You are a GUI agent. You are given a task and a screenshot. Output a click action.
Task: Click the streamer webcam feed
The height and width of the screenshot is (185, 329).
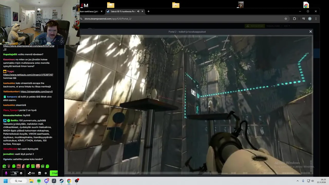tap(40, 22)
